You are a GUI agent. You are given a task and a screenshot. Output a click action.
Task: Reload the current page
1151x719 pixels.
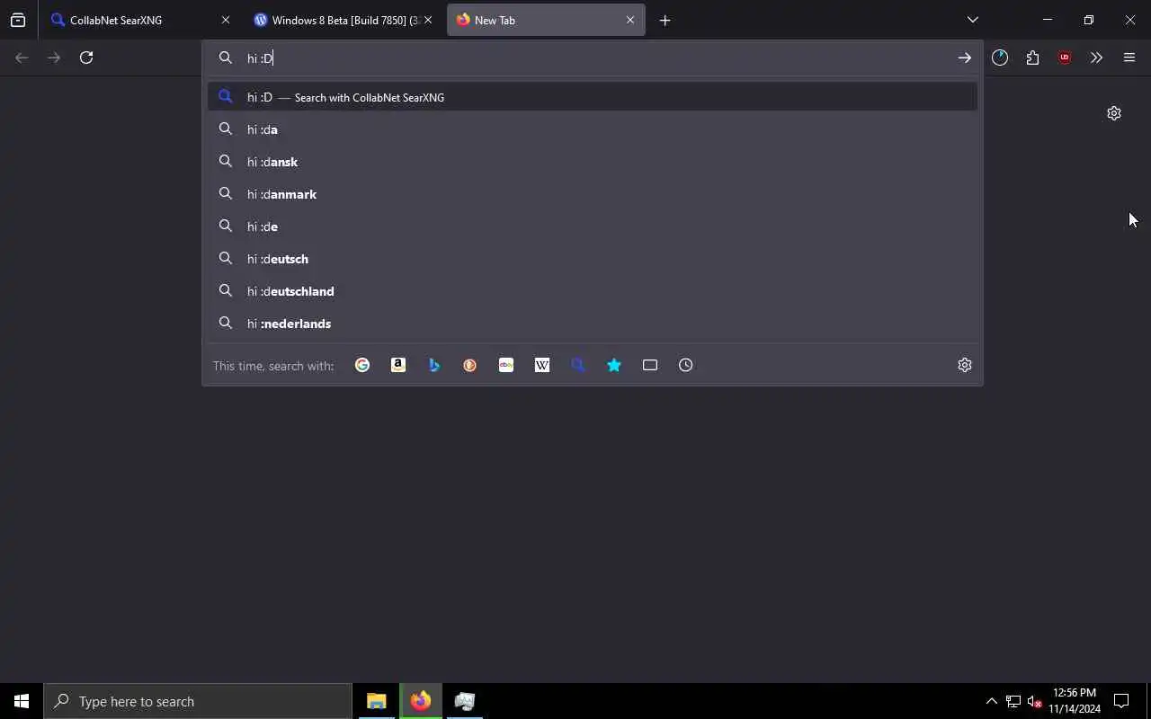(86, 58)
